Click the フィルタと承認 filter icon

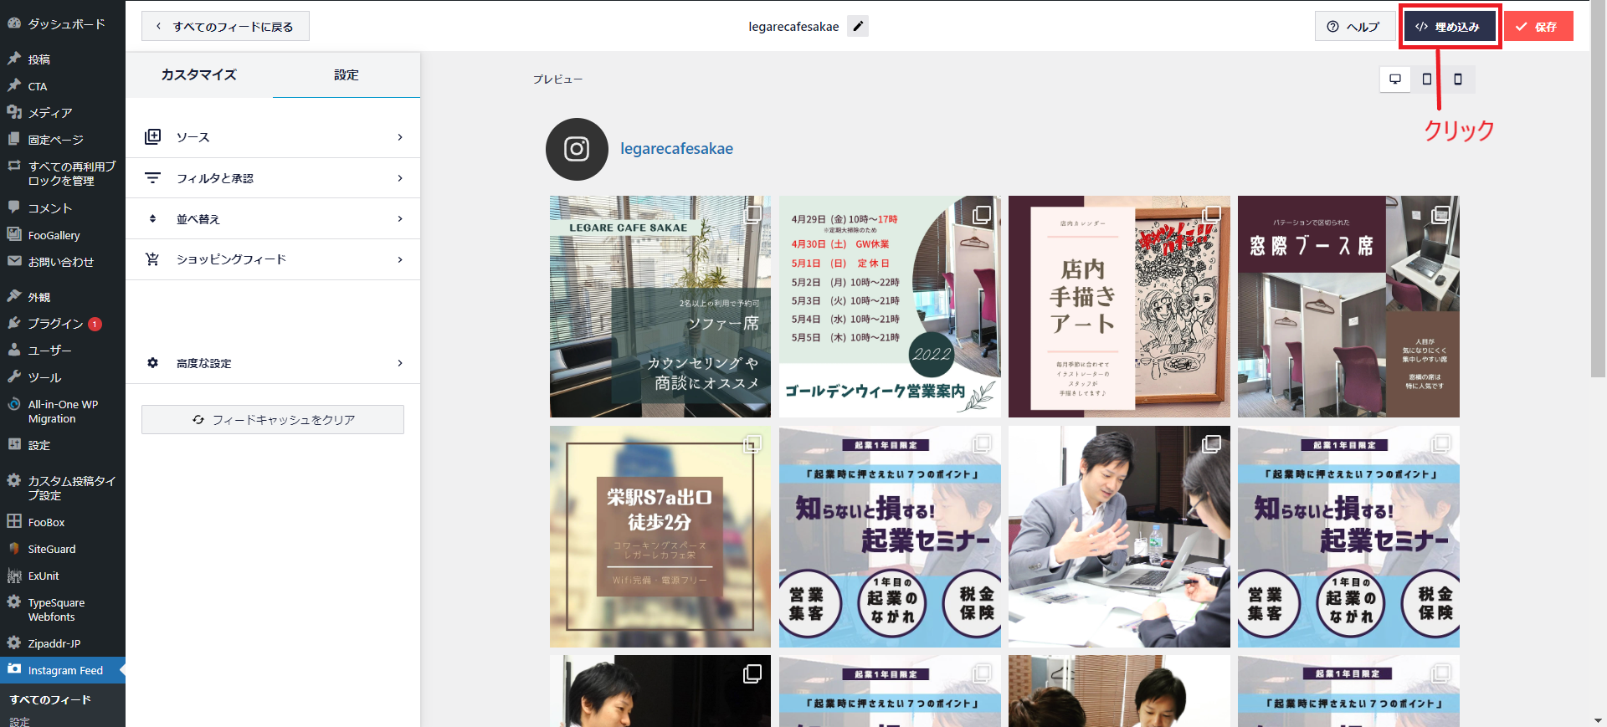[152, 177]
